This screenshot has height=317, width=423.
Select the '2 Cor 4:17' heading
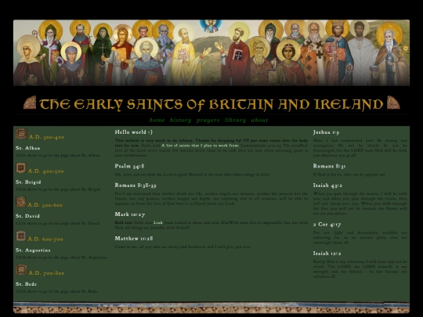[x=327, y=225]
